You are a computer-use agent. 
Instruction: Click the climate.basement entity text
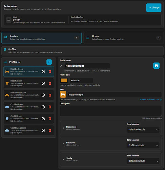pyautogui.click(x=73, y=129)
